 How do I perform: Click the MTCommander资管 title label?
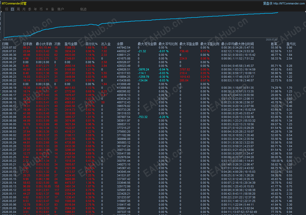(x=14, y=3)
